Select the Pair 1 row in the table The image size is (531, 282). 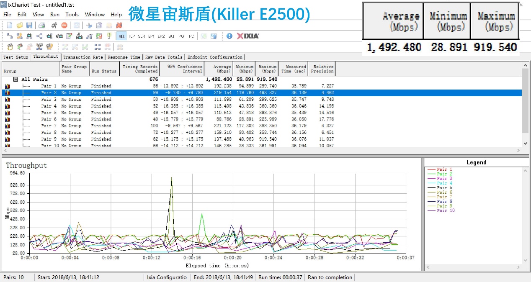(262, 86)
